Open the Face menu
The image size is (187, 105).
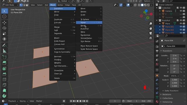74,5
